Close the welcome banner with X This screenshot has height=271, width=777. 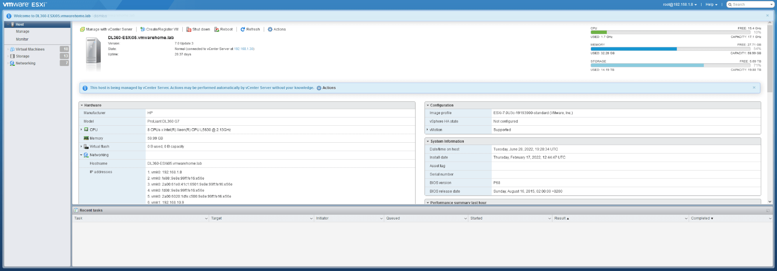(x=767, y=16)
